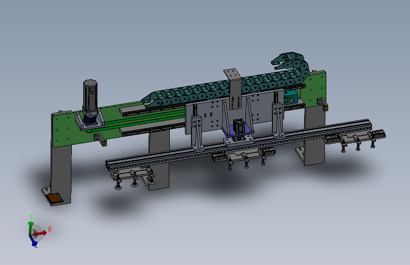Select the right sensor bracket with yellow tip

[x=323, y=104]
